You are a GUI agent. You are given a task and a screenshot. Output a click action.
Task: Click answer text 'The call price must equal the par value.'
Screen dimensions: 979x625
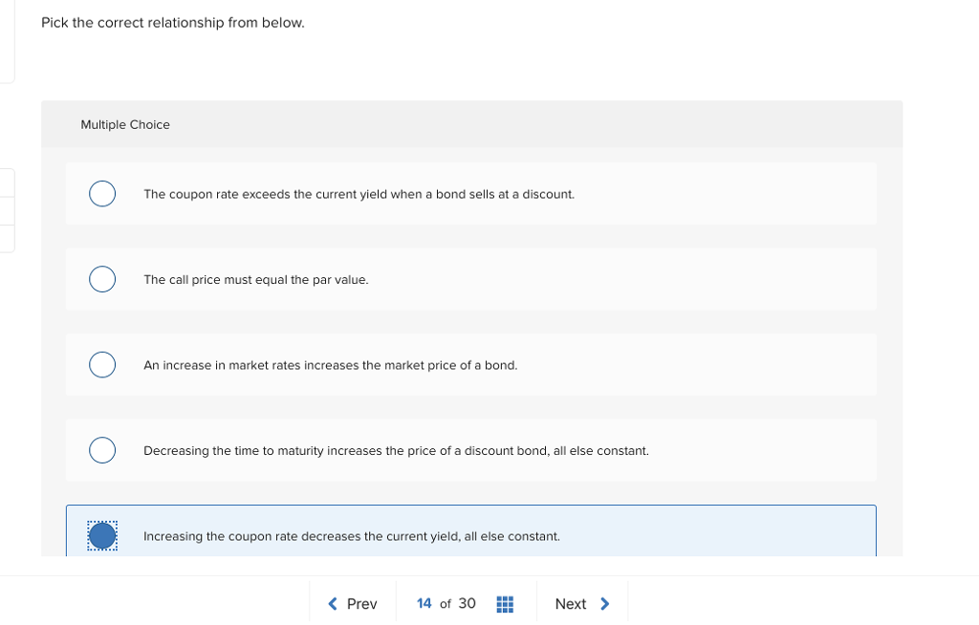click(256, 280)
